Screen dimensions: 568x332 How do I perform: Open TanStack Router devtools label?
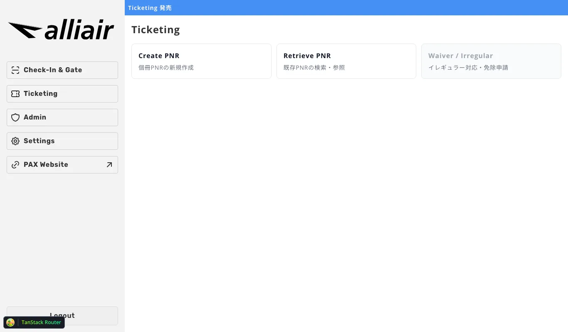(x=41, y=322)
